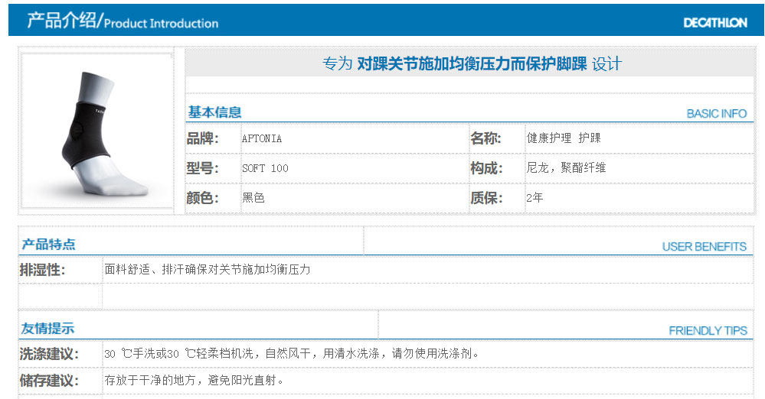Click the DECATHLON logo in the header

(715, 22)
